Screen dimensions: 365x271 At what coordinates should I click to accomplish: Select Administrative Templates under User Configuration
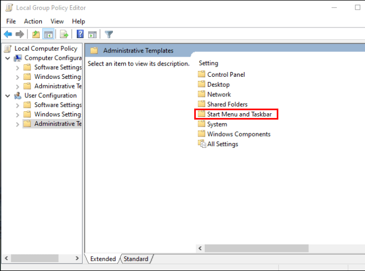pyautogui.click(x=58, y=124)
